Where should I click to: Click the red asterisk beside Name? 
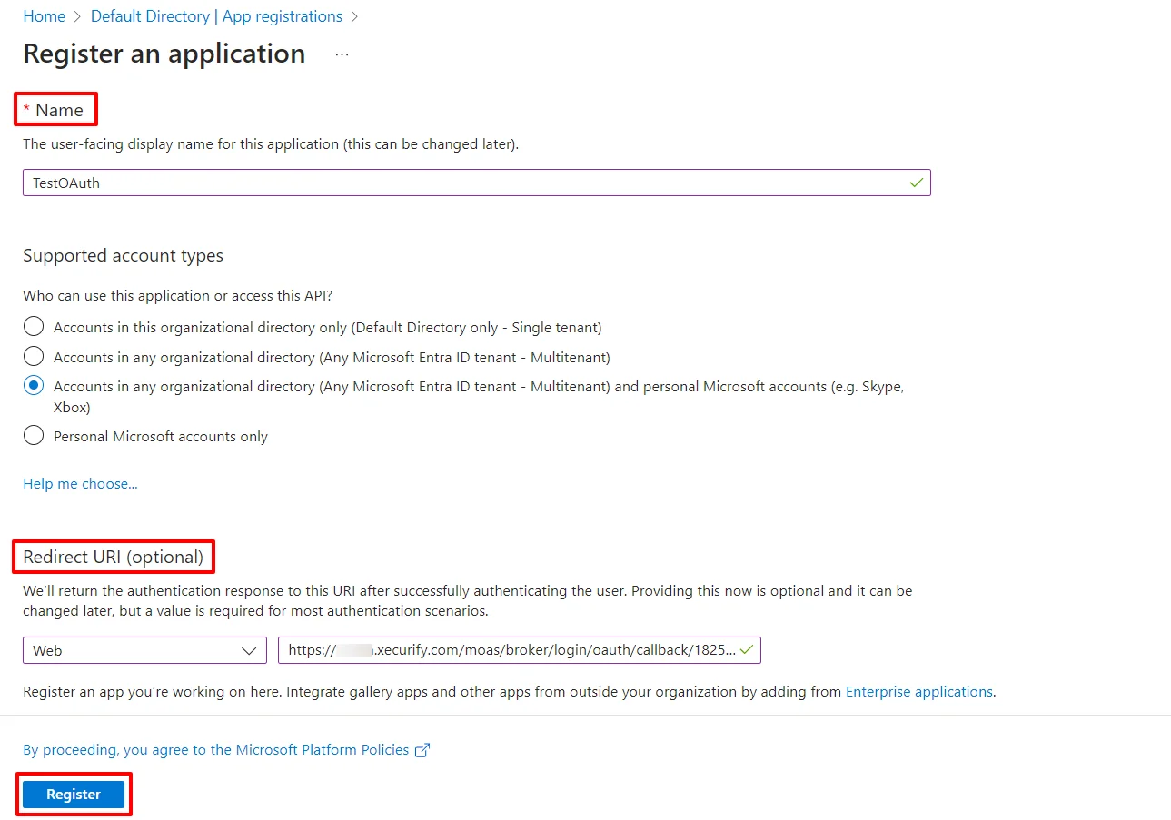(27, 109)
